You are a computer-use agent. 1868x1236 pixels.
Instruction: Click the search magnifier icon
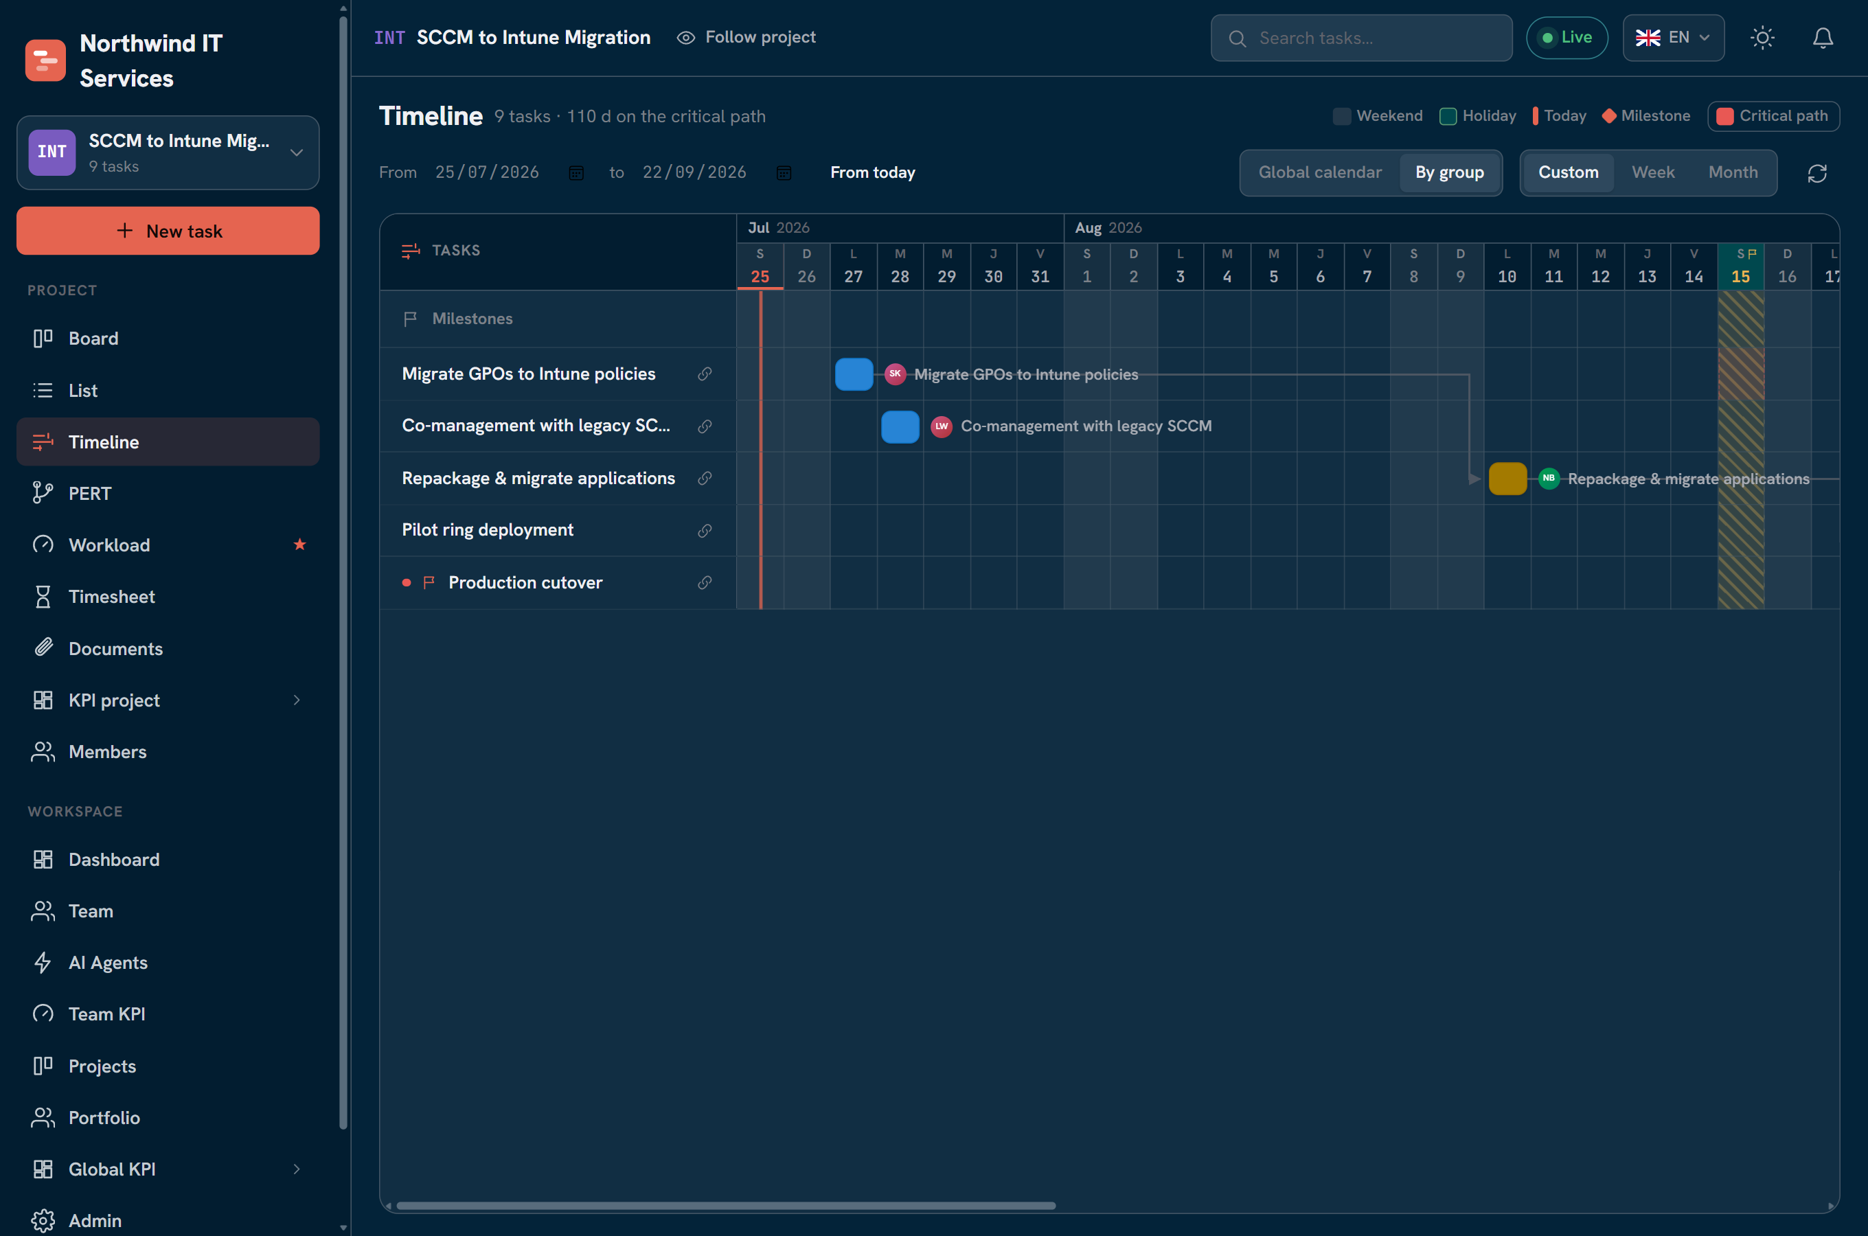[1238, 38]
